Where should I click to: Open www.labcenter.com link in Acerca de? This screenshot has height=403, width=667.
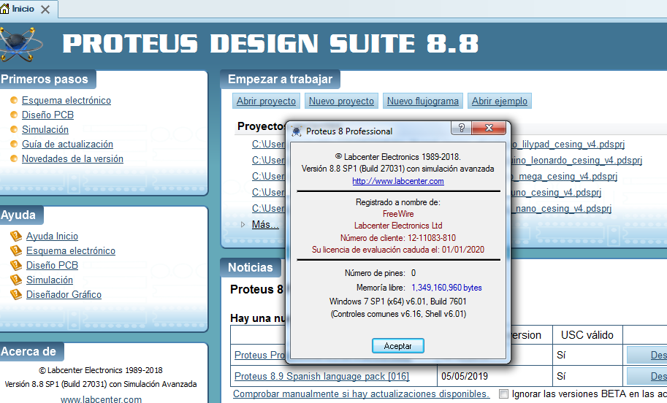tap(102, 399)
